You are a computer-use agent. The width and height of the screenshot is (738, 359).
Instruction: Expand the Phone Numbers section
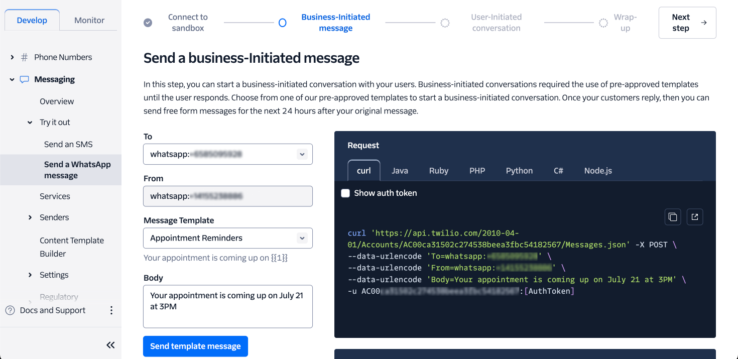(x=12, y=57)
